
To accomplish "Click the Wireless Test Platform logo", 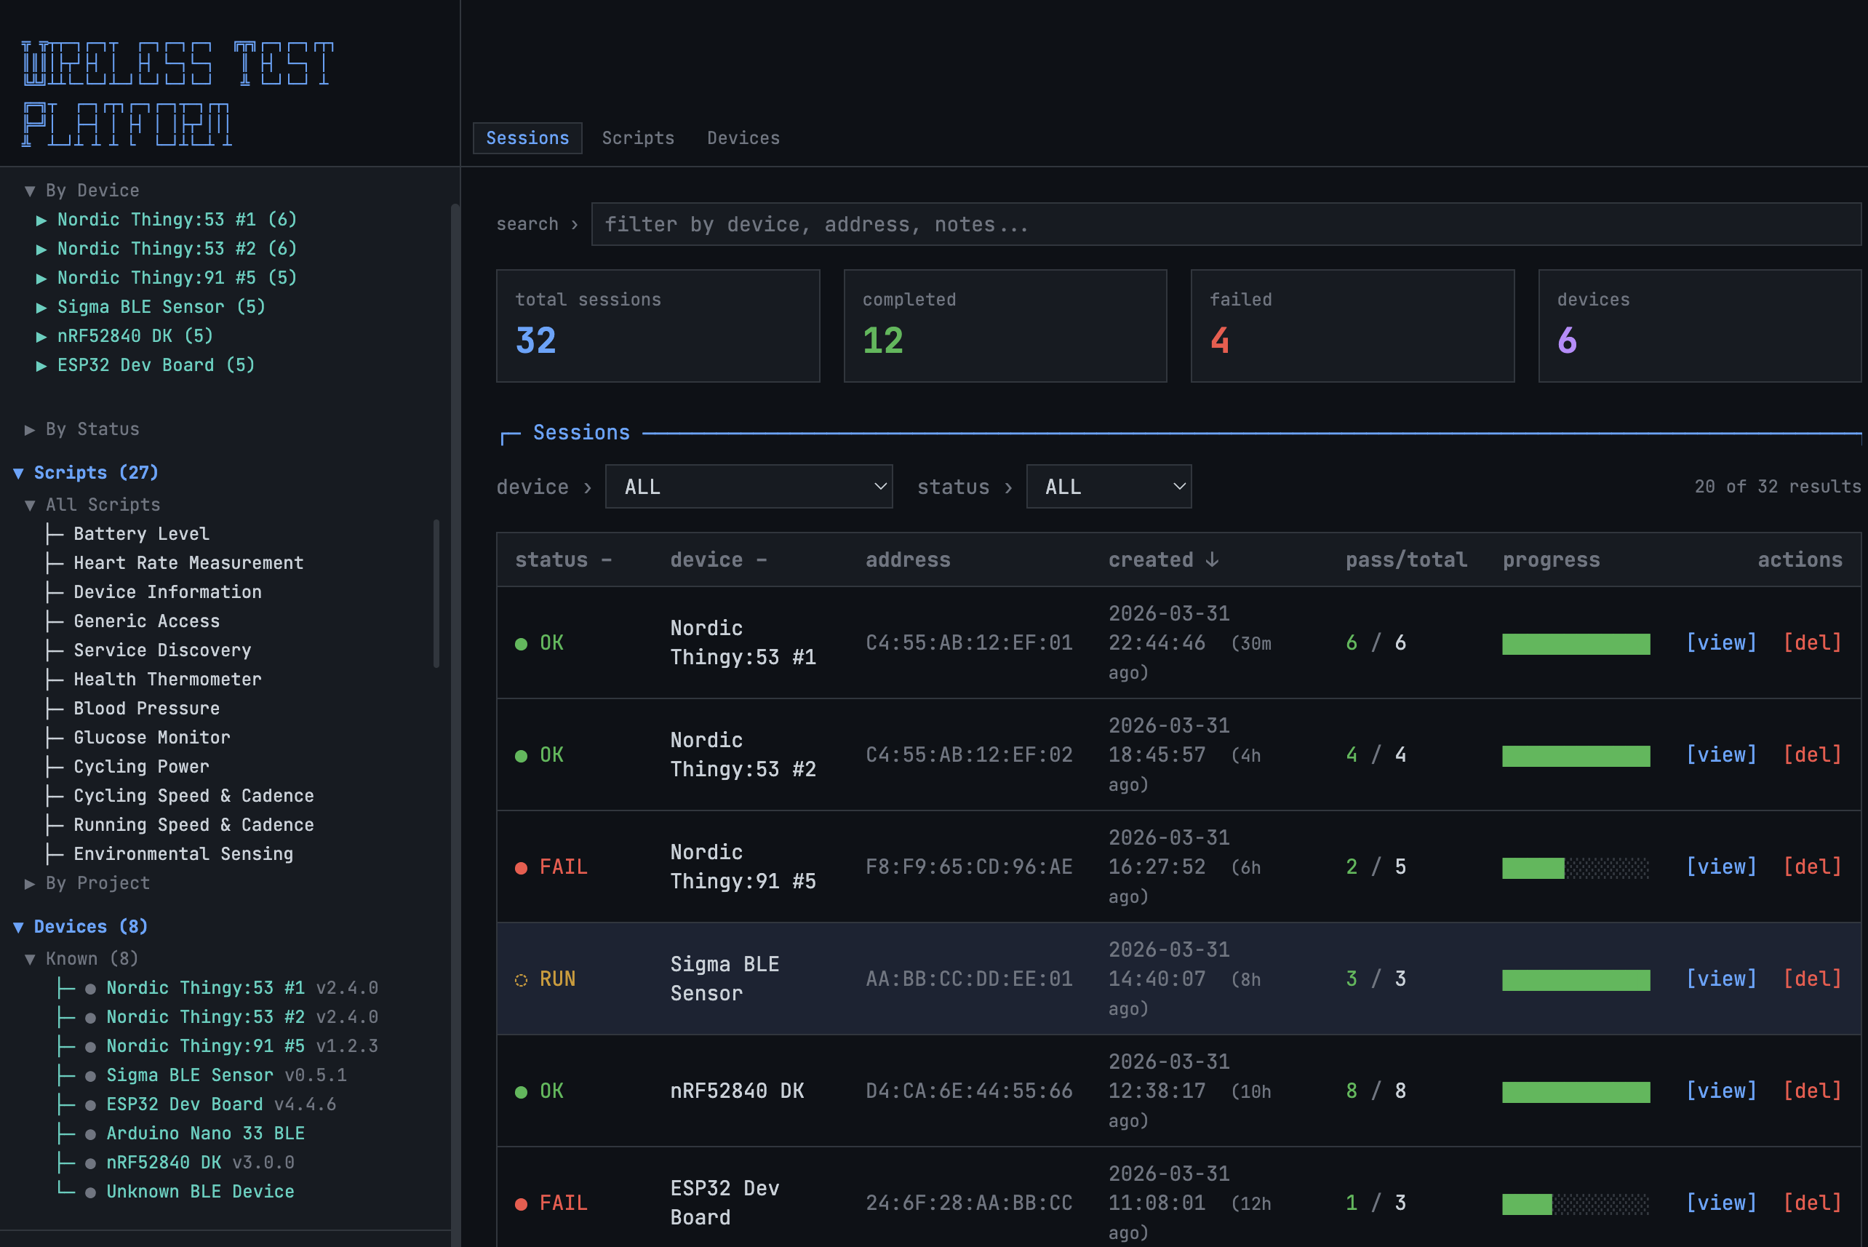I will 177,93.
